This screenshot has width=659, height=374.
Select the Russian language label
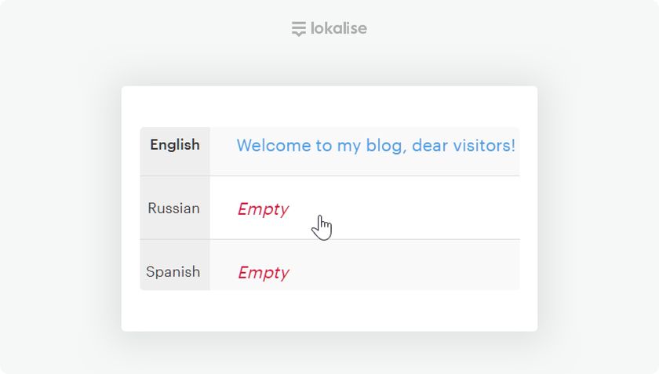pos(174,209)
